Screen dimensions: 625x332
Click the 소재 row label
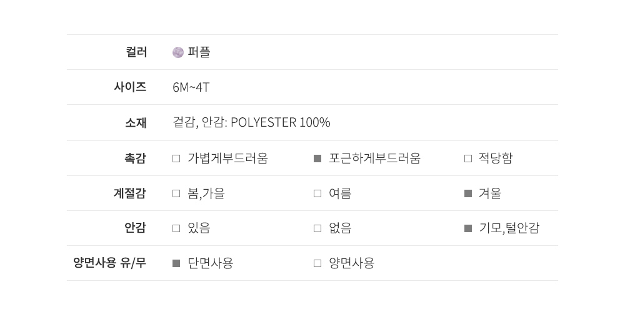pos(136,122)
